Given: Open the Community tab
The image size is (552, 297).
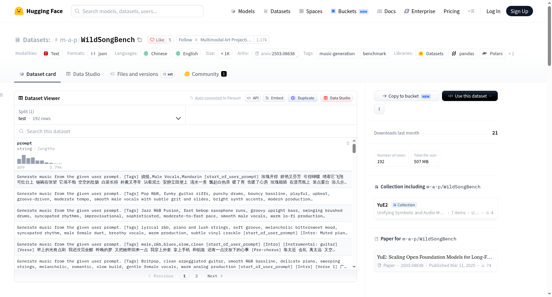Looking at the screenshot, I should point(206,74).
